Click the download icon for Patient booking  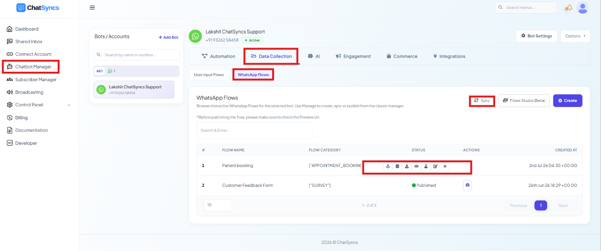[407, 166]
